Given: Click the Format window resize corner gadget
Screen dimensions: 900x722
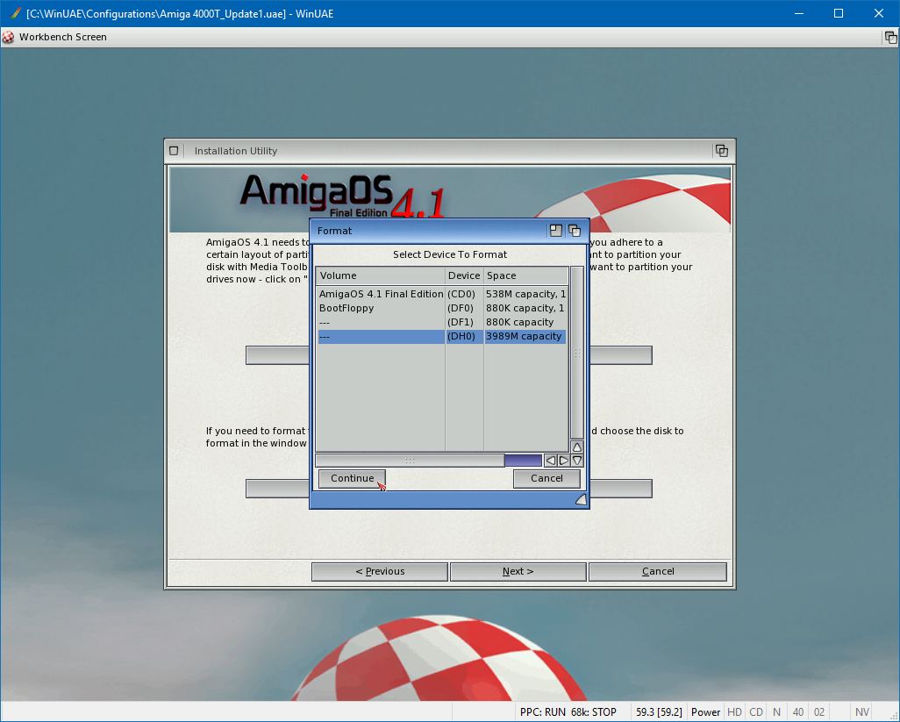Looking at the screenshot, I should (x=580, y=499).
